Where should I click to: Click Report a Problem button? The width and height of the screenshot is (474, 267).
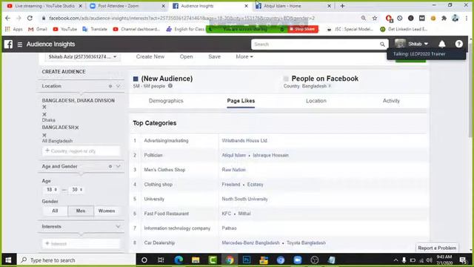(437, 248)
